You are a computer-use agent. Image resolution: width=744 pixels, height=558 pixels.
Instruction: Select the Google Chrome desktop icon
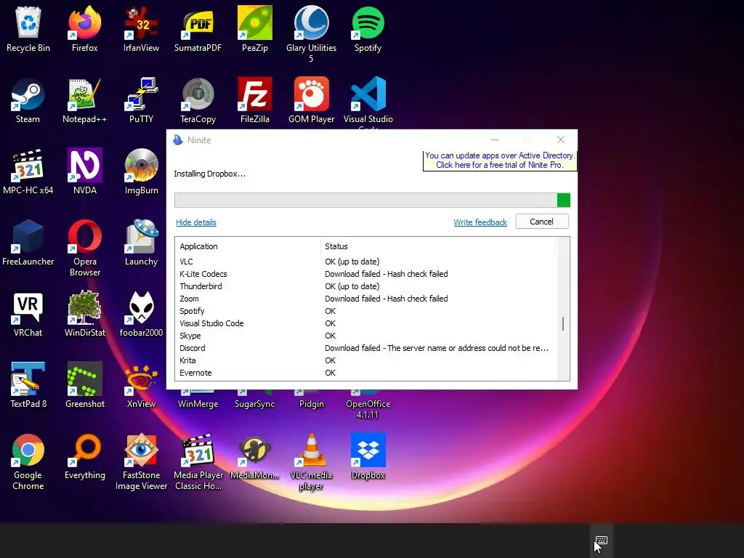click(28, 450)
